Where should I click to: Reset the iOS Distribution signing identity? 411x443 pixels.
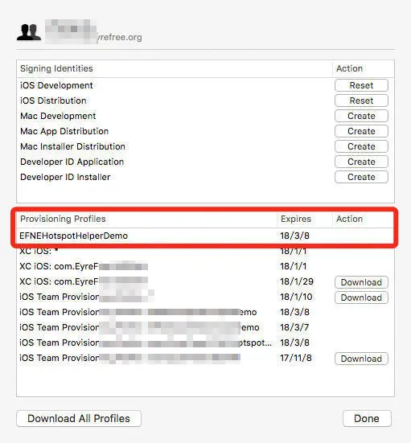(361, 100)
